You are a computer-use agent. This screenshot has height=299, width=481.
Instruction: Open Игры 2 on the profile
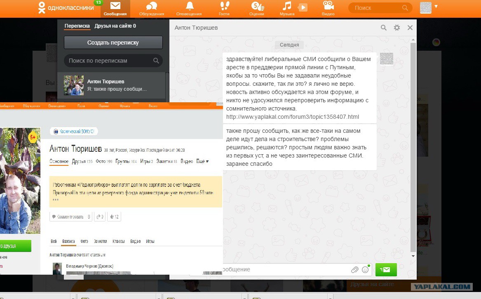(x=147, y=161)
